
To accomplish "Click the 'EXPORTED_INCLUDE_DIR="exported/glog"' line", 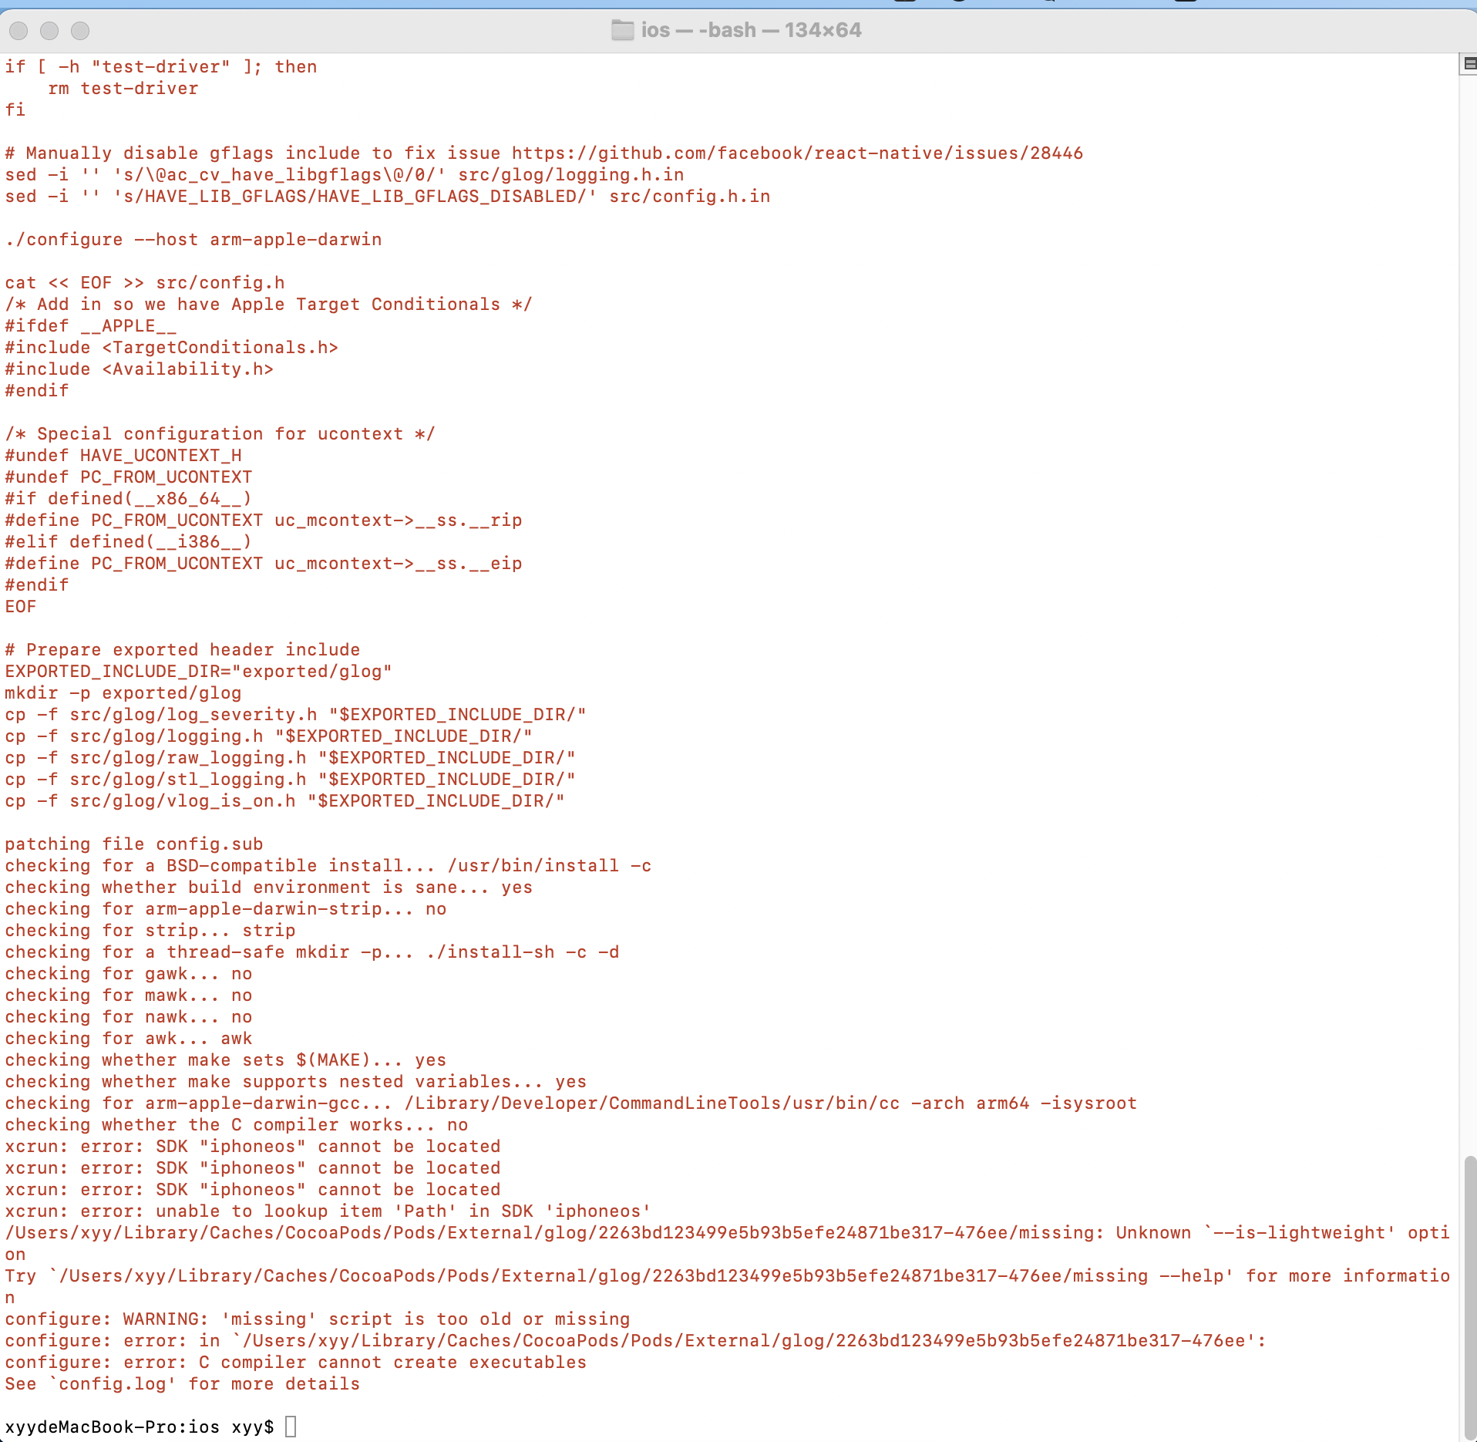I will pos(199,671).
